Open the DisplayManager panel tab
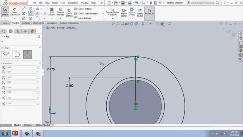This screenshot has height=137, width=243. pyautogui.click(x=32, y=31)
